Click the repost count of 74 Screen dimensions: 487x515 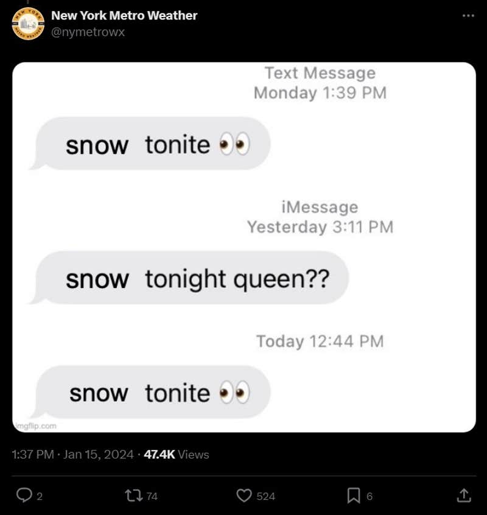pyautogui.click(x=152, y=497)
